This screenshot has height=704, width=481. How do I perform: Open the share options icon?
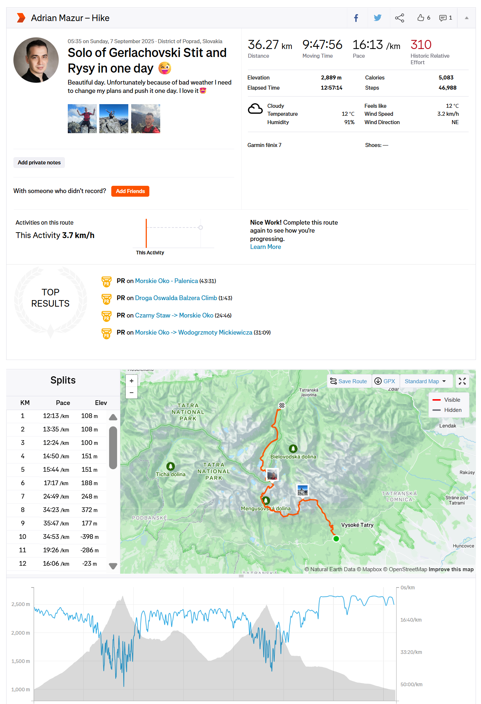399,18
